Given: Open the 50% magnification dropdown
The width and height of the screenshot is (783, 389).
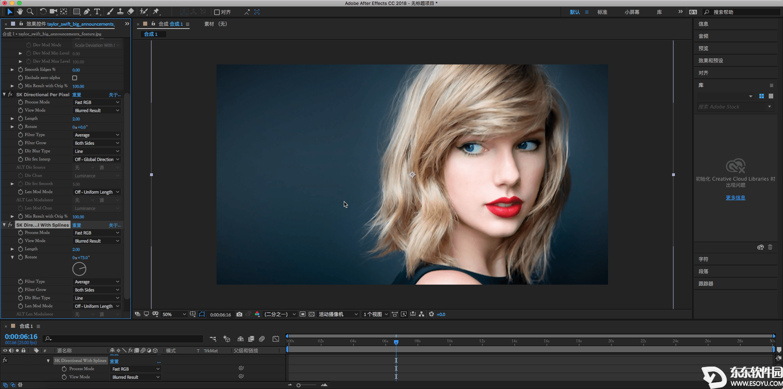Looking at the screenshot, I should coord(174,314).
